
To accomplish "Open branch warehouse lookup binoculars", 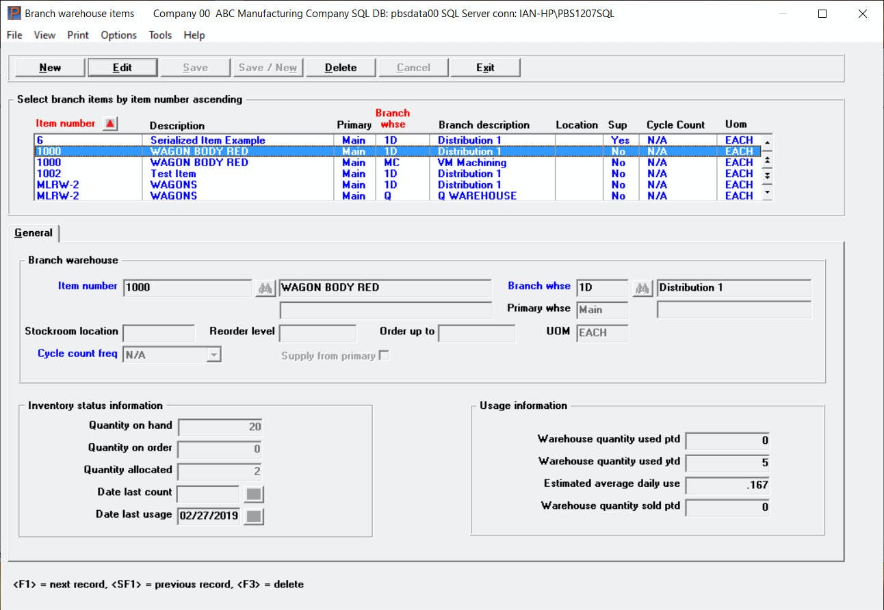I will [642, 289].
